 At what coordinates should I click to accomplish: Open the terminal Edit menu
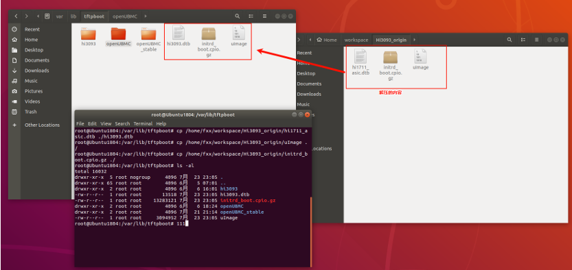92,124
